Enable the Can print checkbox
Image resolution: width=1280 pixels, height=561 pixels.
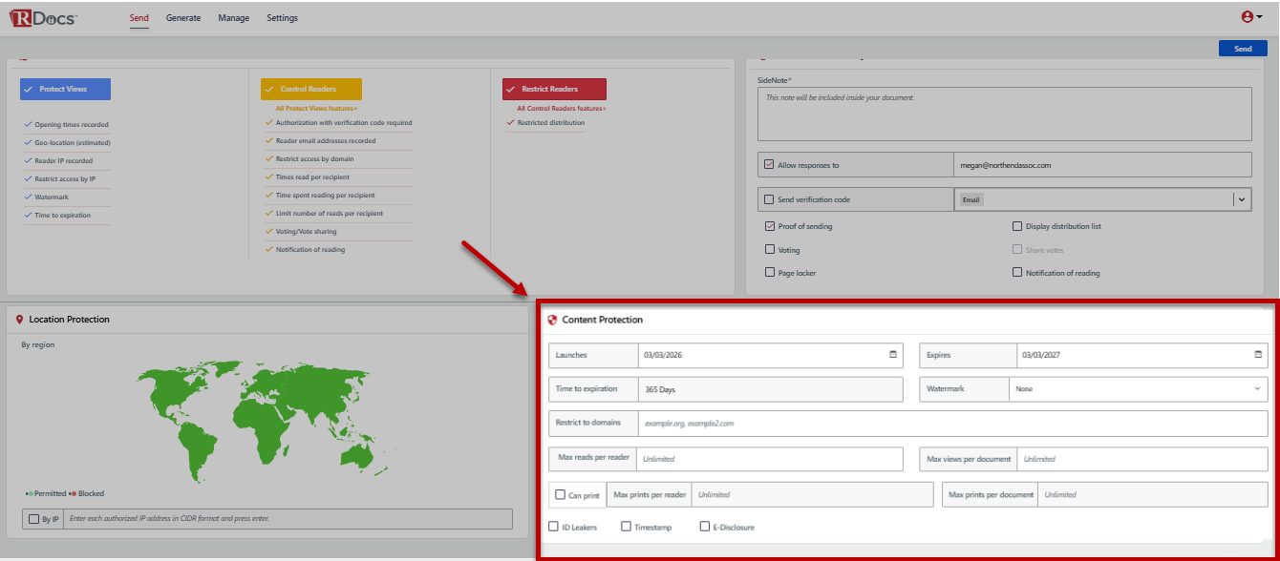click(561, 495)
